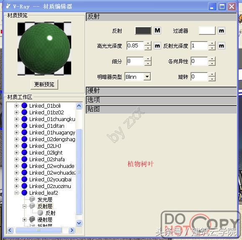Click the 细分 value field
242x240 pixels.
[x=135, y=61]
